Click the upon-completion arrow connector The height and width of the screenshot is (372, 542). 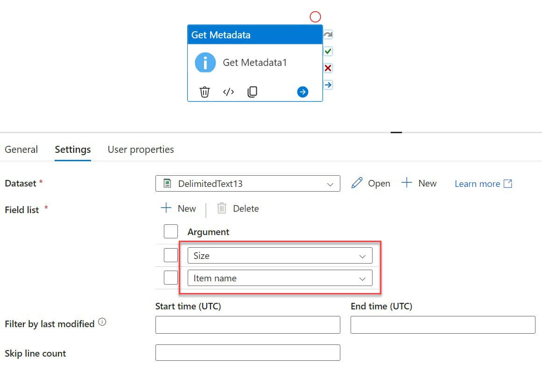[x=328, y=85]
